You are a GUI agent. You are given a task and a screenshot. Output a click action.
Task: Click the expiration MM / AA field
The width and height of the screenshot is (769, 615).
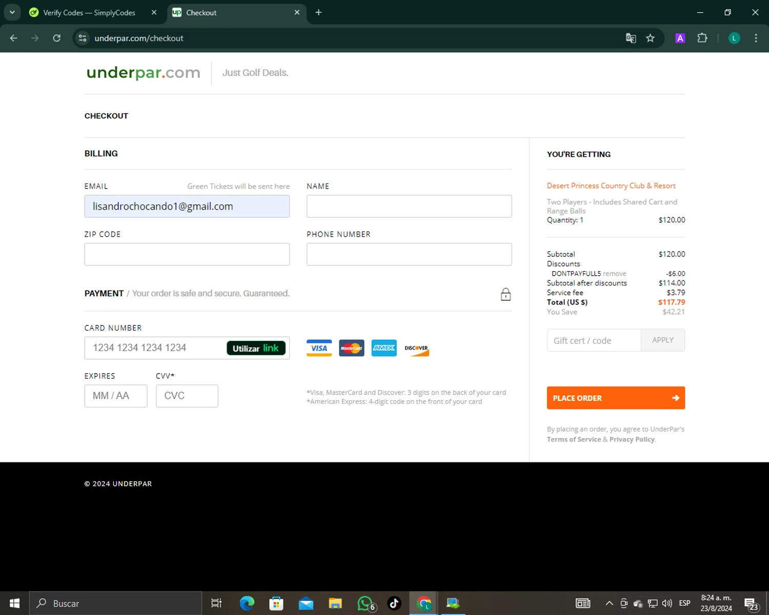[x=116, y=396]
